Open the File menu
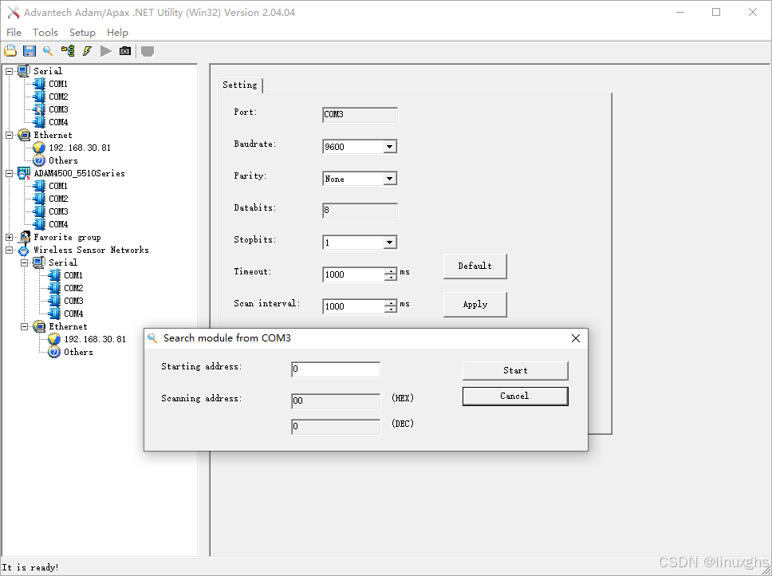The image size is (772, 576). [14, 33]
